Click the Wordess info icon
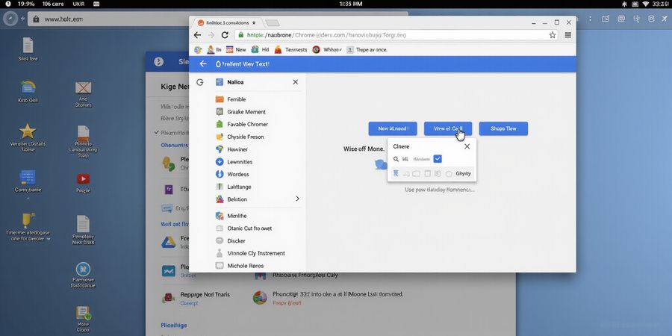 pyautogui.click(x=220, y=175)
